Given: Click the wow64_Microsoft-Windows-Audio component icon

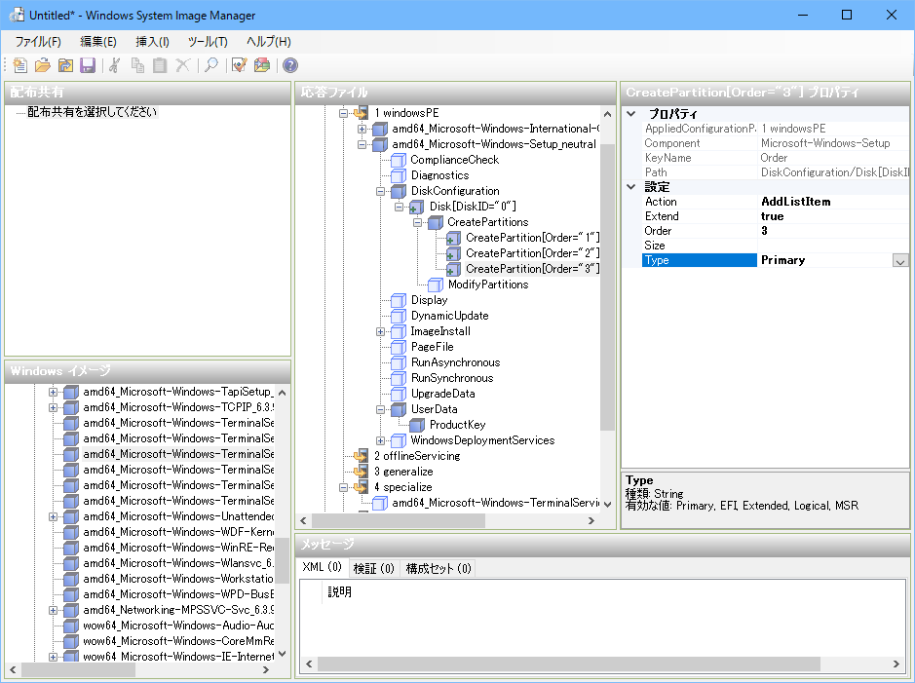Looking at the screenshot, I should tap(71, 626).
